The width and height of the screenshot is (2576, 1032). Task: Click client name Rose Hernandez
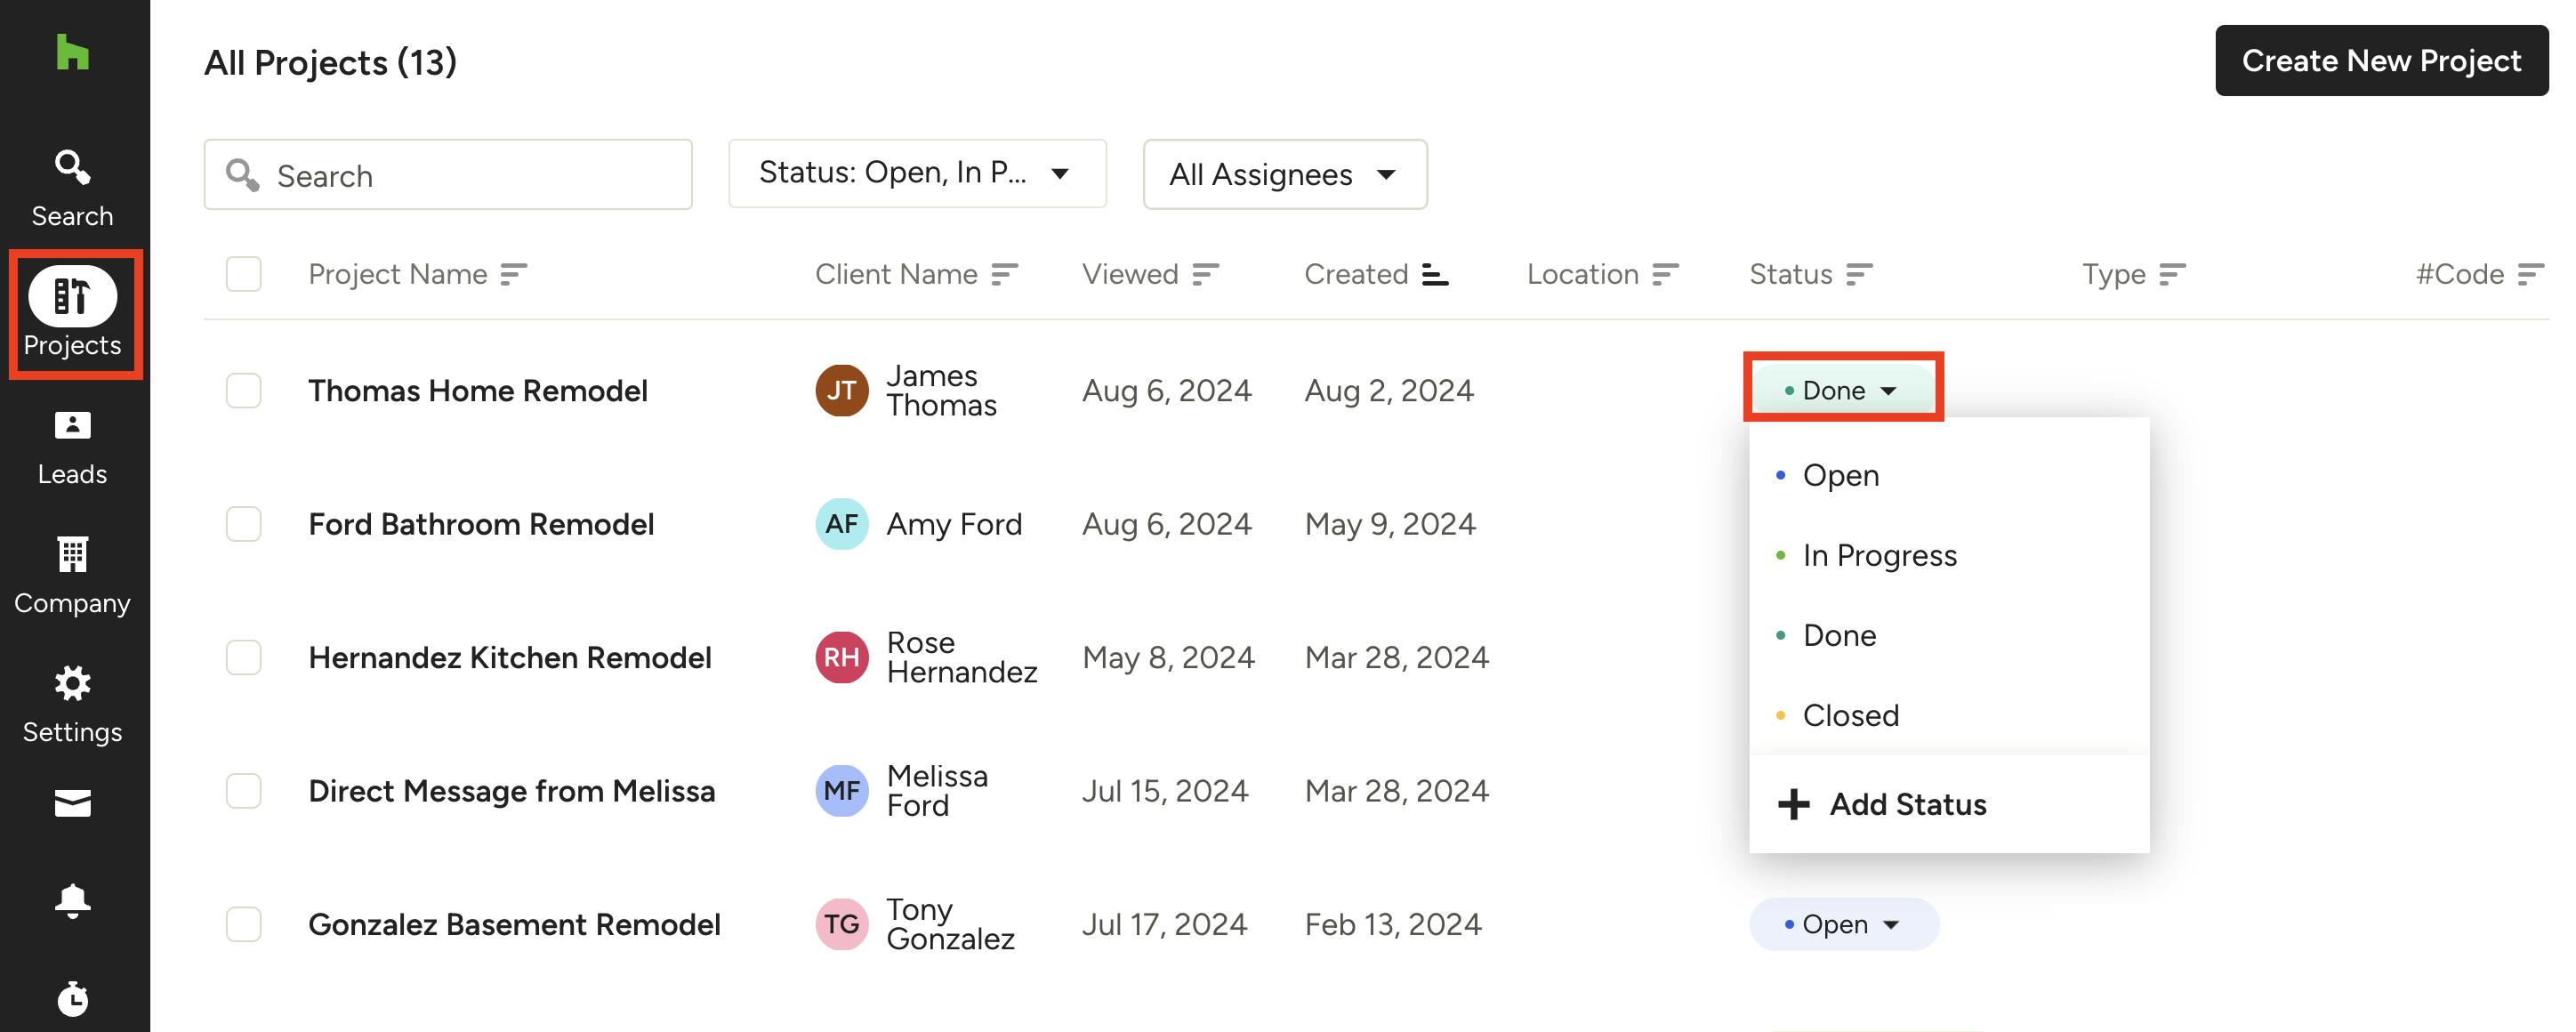961,657
